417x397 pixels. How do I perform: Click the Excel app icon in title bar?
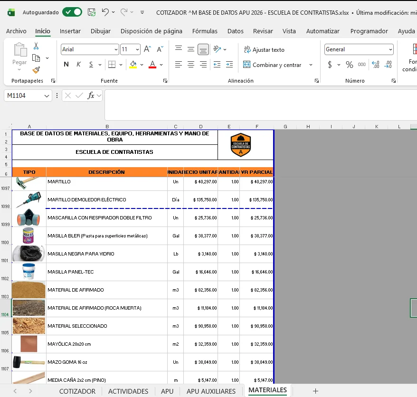pos(11,12)
